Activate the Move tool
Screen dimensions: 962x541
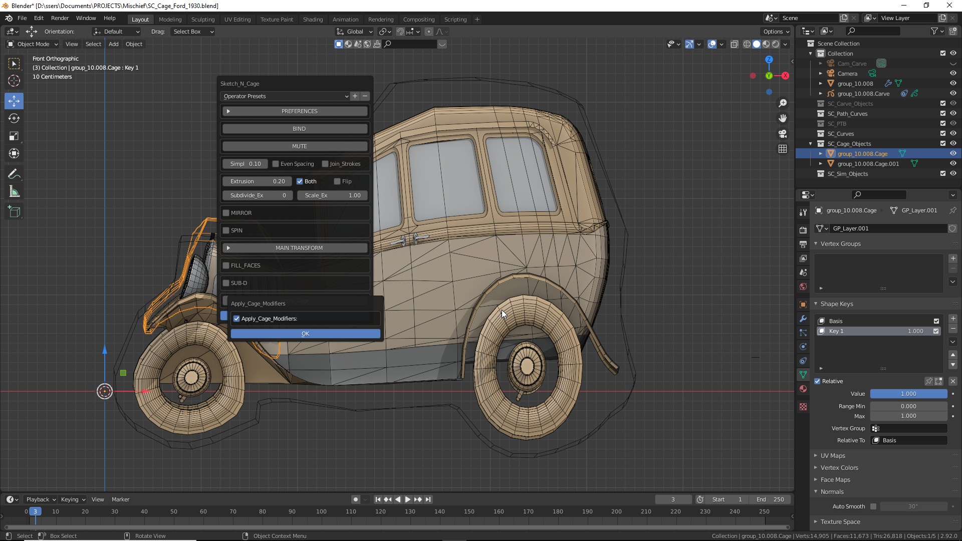(14, 101)
